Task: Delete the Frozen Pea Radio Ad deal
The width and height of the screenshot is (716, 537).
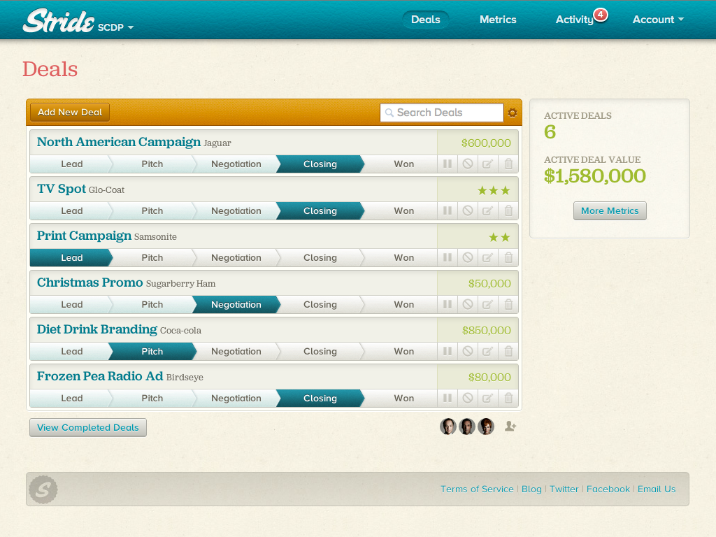Action: tap(508, 398)
